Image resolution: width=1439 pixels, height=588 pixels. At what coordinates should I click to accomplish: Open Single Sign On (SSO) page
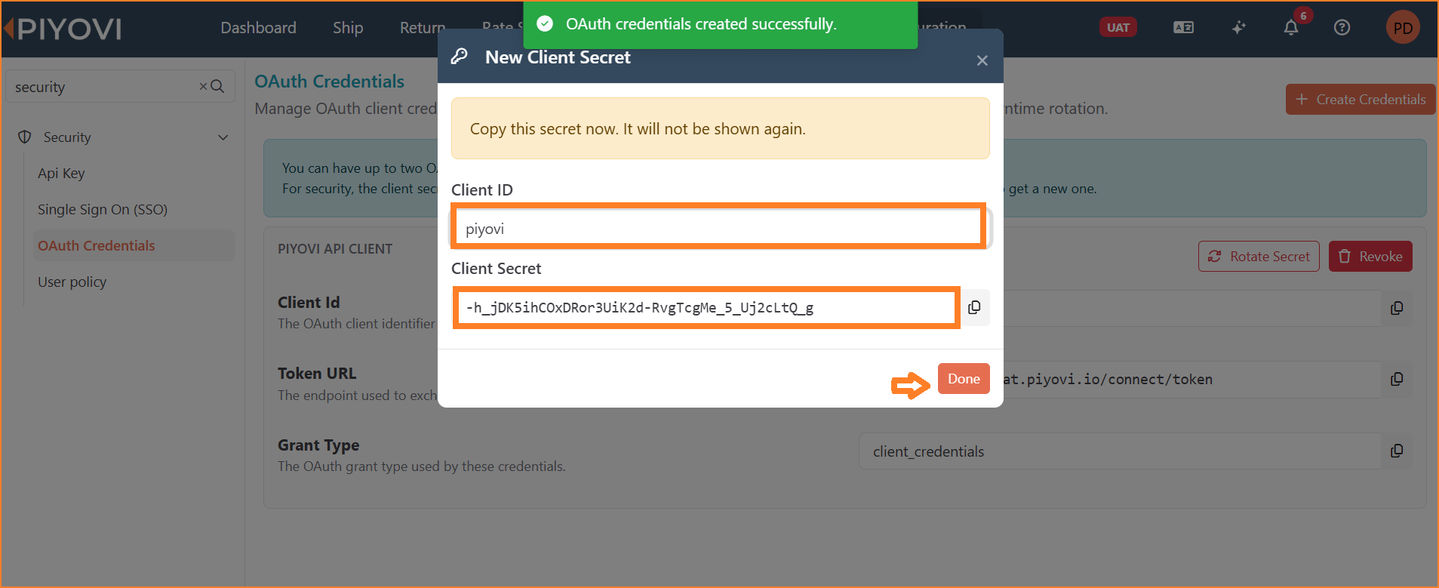click(103, 210)
